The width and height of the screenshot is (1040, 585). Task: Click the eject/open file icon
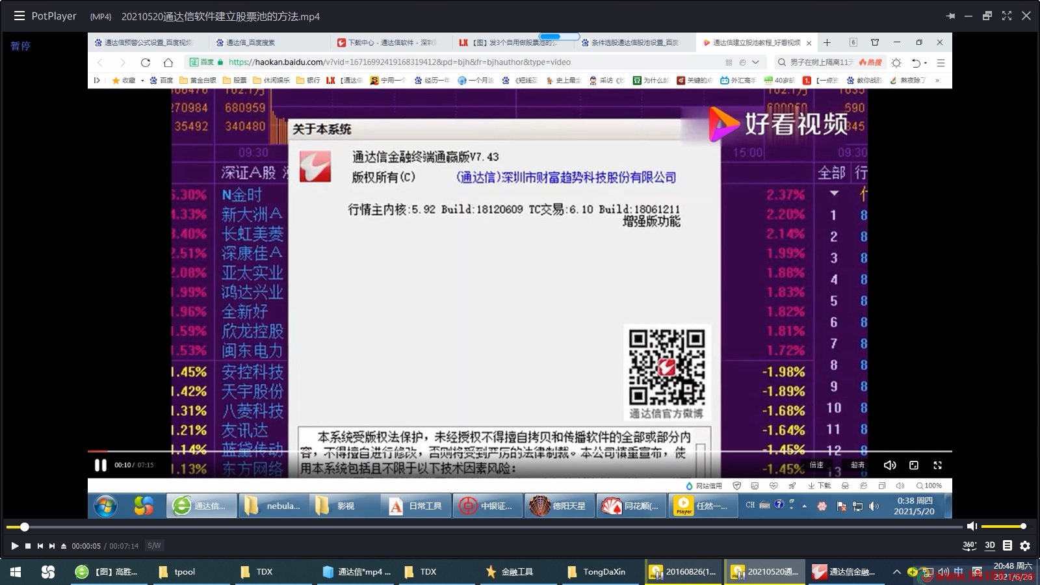click(x=64, y=546)
